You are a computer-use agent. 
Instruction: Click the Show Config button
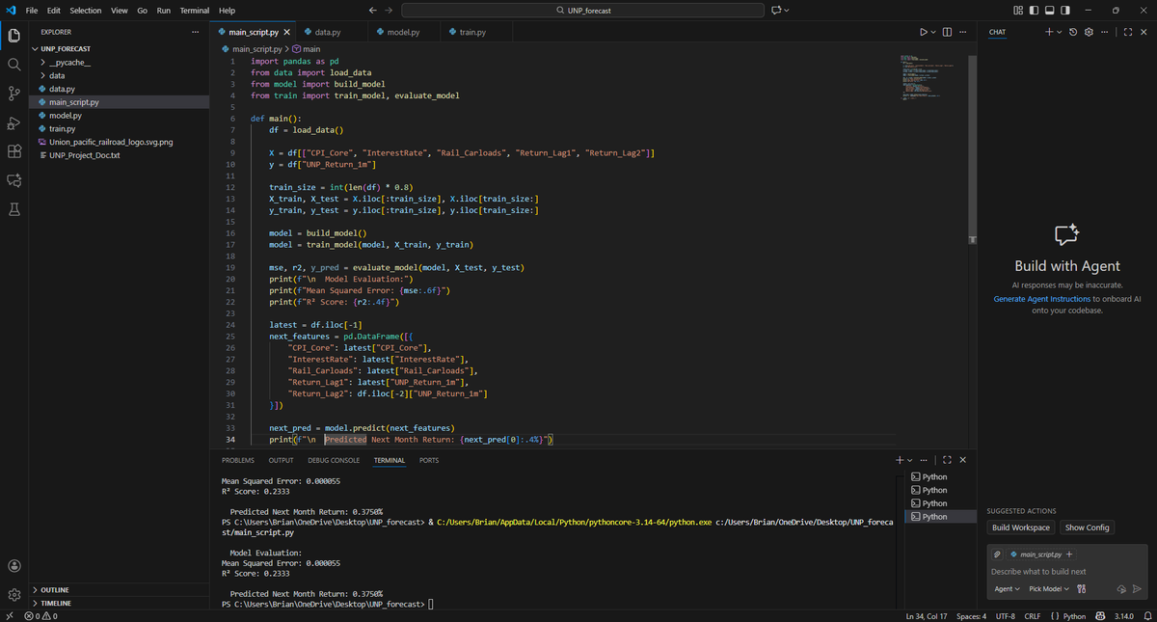click(1087, 527)
